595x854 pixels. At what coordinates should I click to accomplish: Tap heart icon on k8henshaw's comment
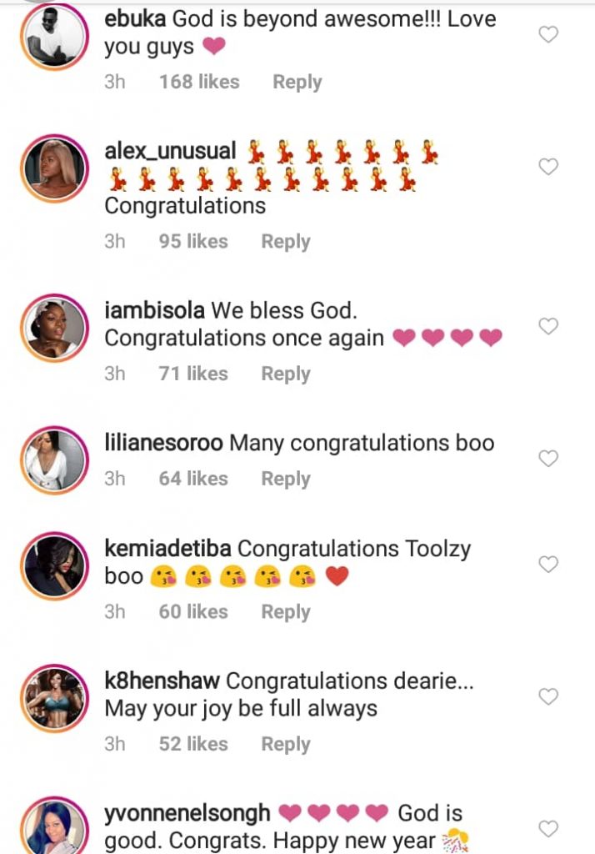coord(547,696)
